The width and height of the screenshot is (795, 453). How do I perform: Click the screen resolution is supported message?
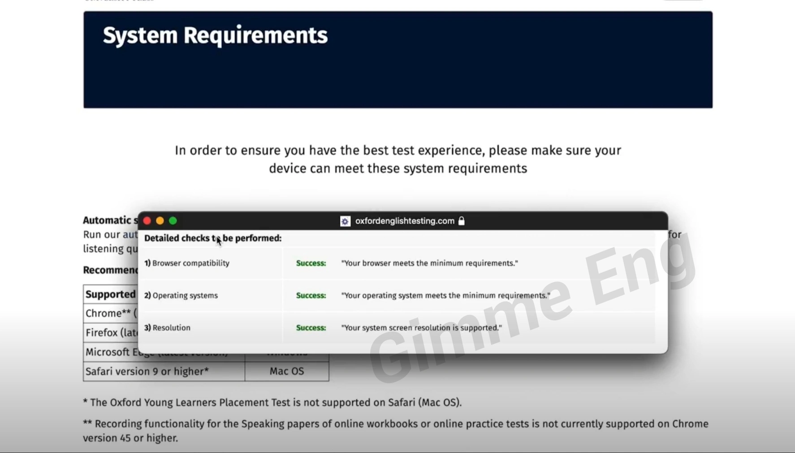(x=421, y=328)
